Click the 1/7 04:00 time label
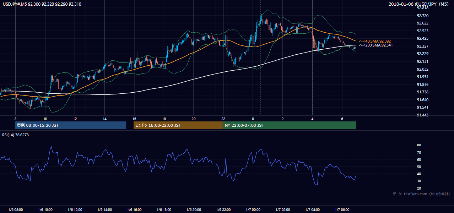 pos(312,210)
